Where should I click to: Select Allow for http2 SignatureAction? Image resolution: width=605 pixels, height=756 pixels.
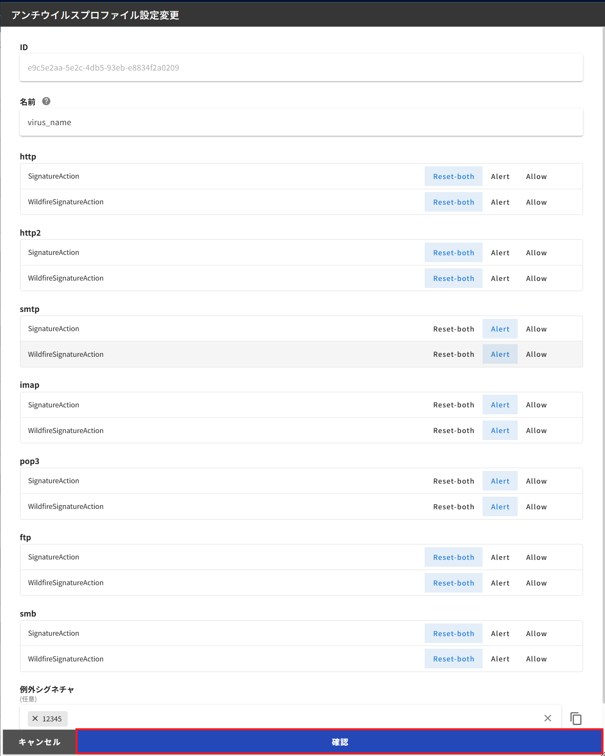coord(536,253)
